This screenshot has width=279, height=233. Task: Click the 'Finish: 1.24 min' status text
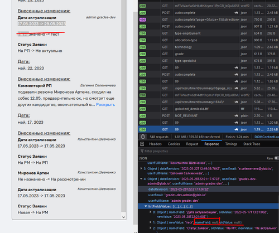pyautogui.click(x=237, y=137)
